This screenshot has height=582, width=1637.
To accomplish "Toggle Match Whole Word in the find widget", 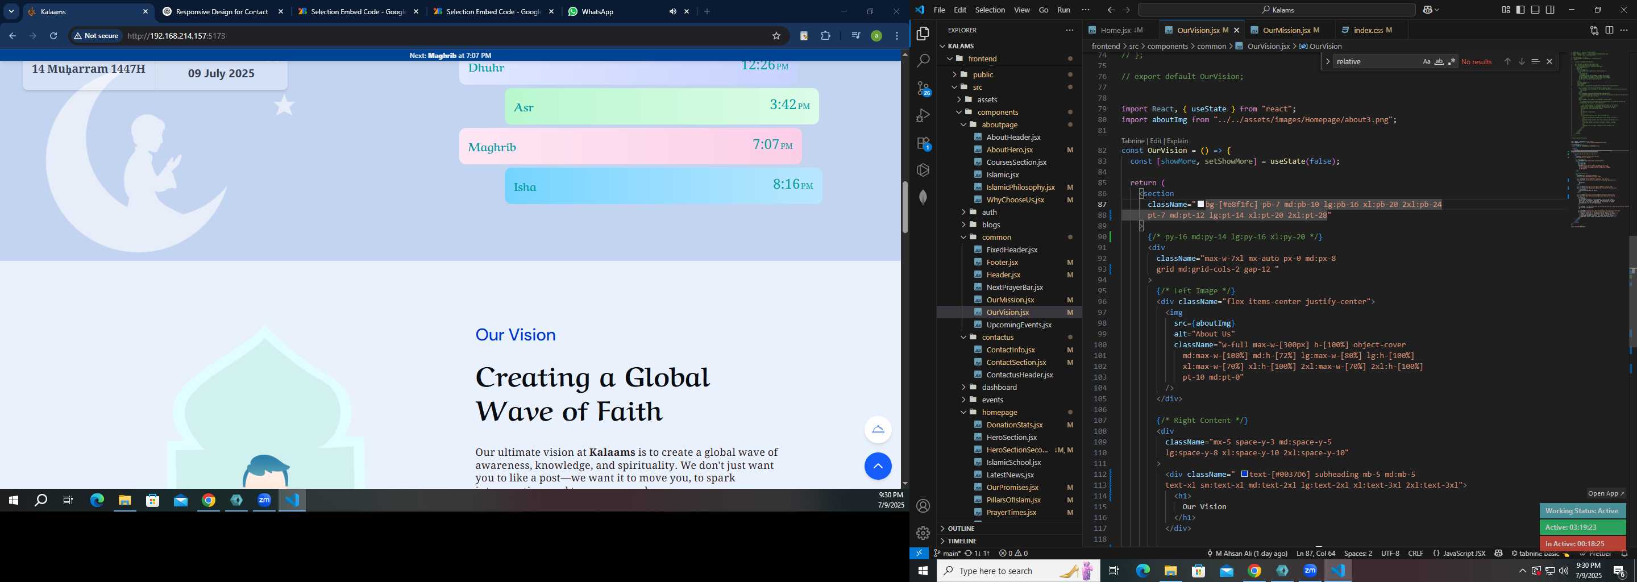I will pyautogui.click(x=1439, y=61).
